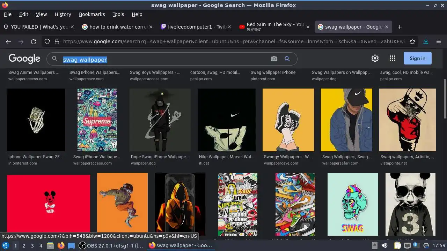447x251 pixels.
Task: Click the network connection tray icon
Action: point(407,245)
